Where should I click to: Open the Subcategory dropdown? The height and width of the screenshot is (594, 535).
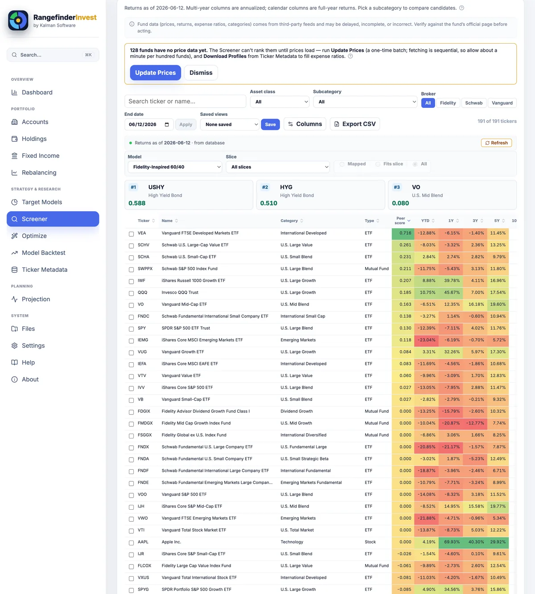click(x=365, y=102)
